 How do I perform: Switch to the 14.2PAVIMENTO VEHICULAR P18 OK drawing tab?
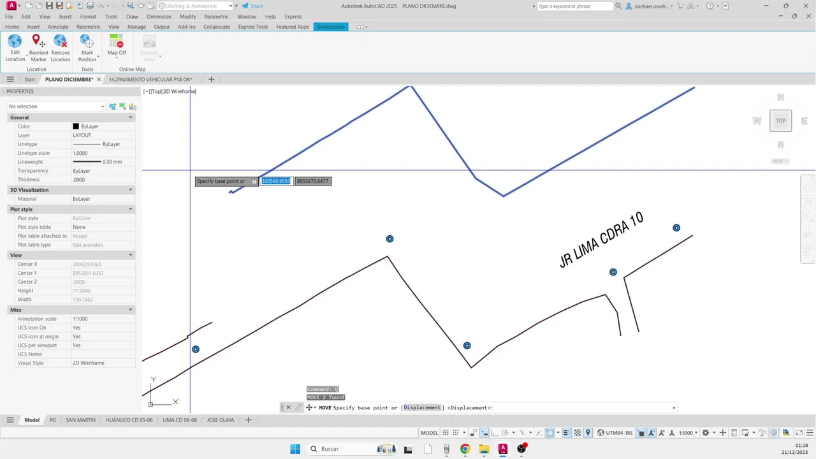[x=150, y=80]
